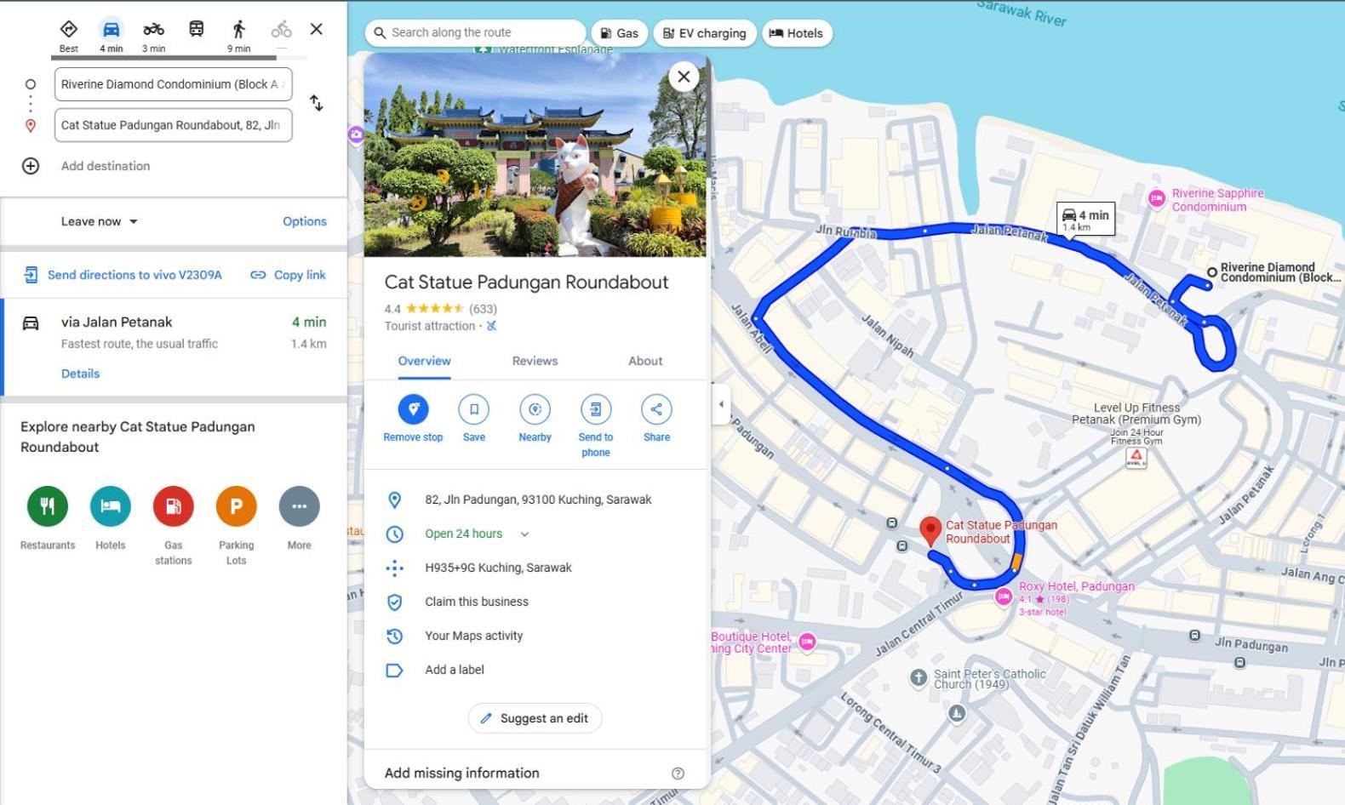Copy address 82, Jln Padungan
Viewport: 1345px width, 805px height.
click(x=537, y=500)
